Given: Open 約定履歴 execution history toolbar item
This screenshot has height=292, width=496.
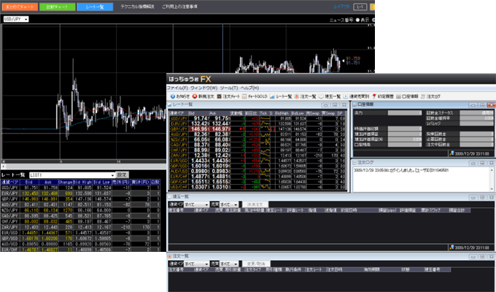Looking at the screenshot, I should tap(383, 96).
